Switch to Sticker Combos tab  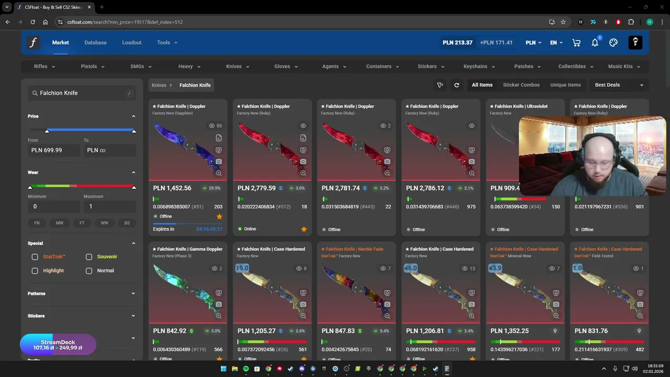(521, 85)
